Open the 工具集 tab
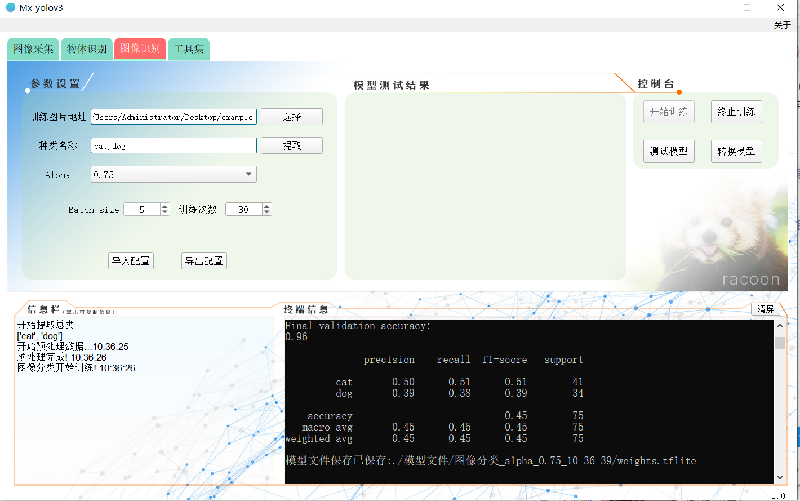 (189, 49)
